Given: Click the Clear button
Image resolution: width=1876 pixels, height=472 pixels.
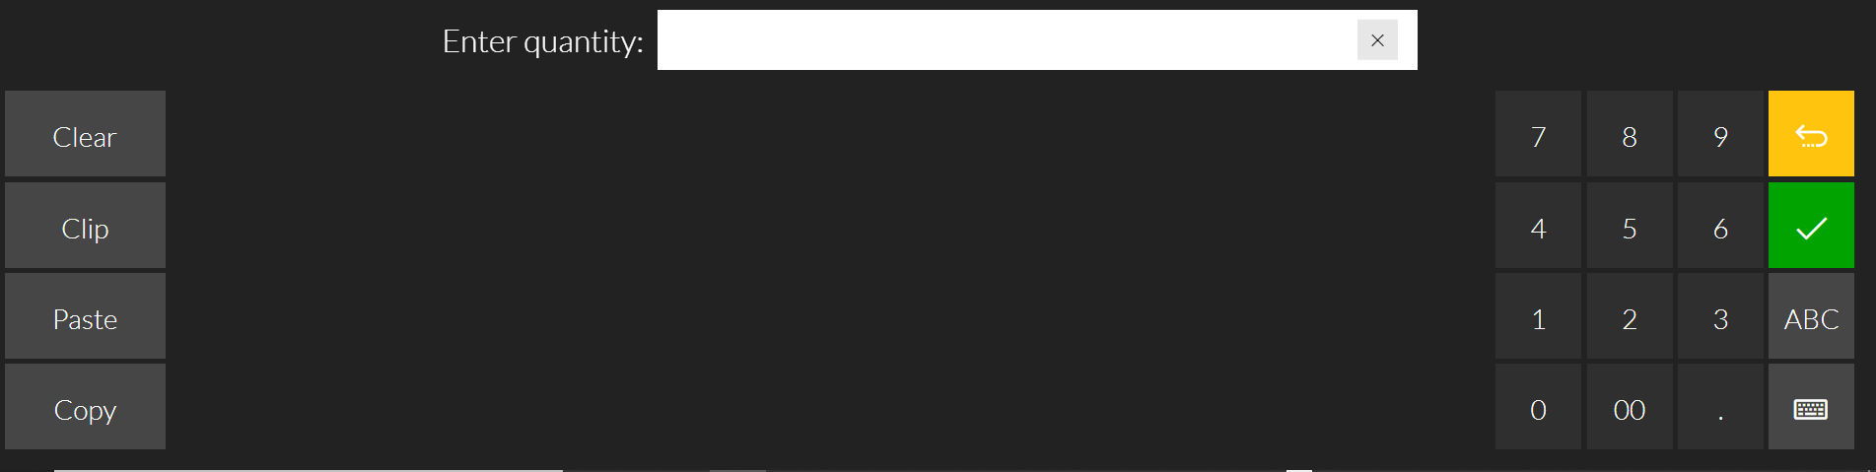Looking at the screenshot, I should (85, 134).
